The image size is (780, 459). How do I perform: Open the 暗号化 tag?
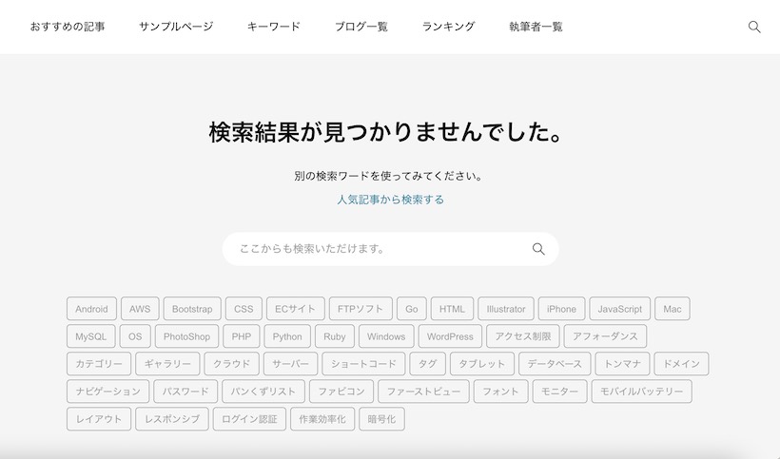381,419
